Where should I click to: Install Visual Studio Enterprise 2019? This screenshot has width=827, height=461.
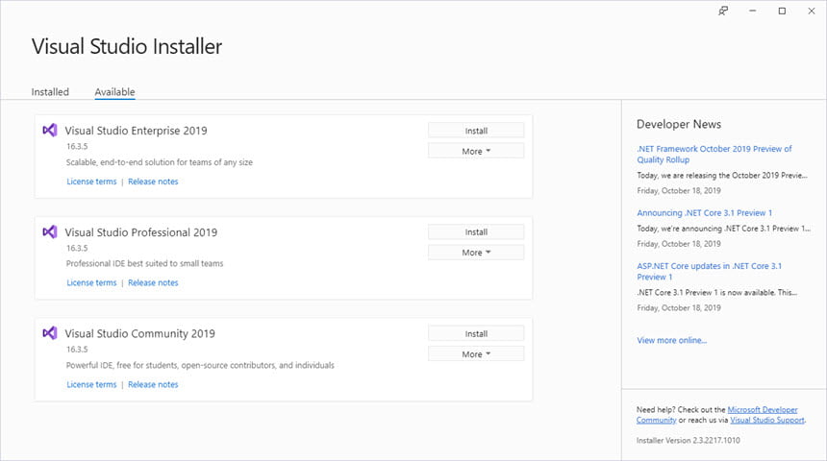tap(476, 131)
